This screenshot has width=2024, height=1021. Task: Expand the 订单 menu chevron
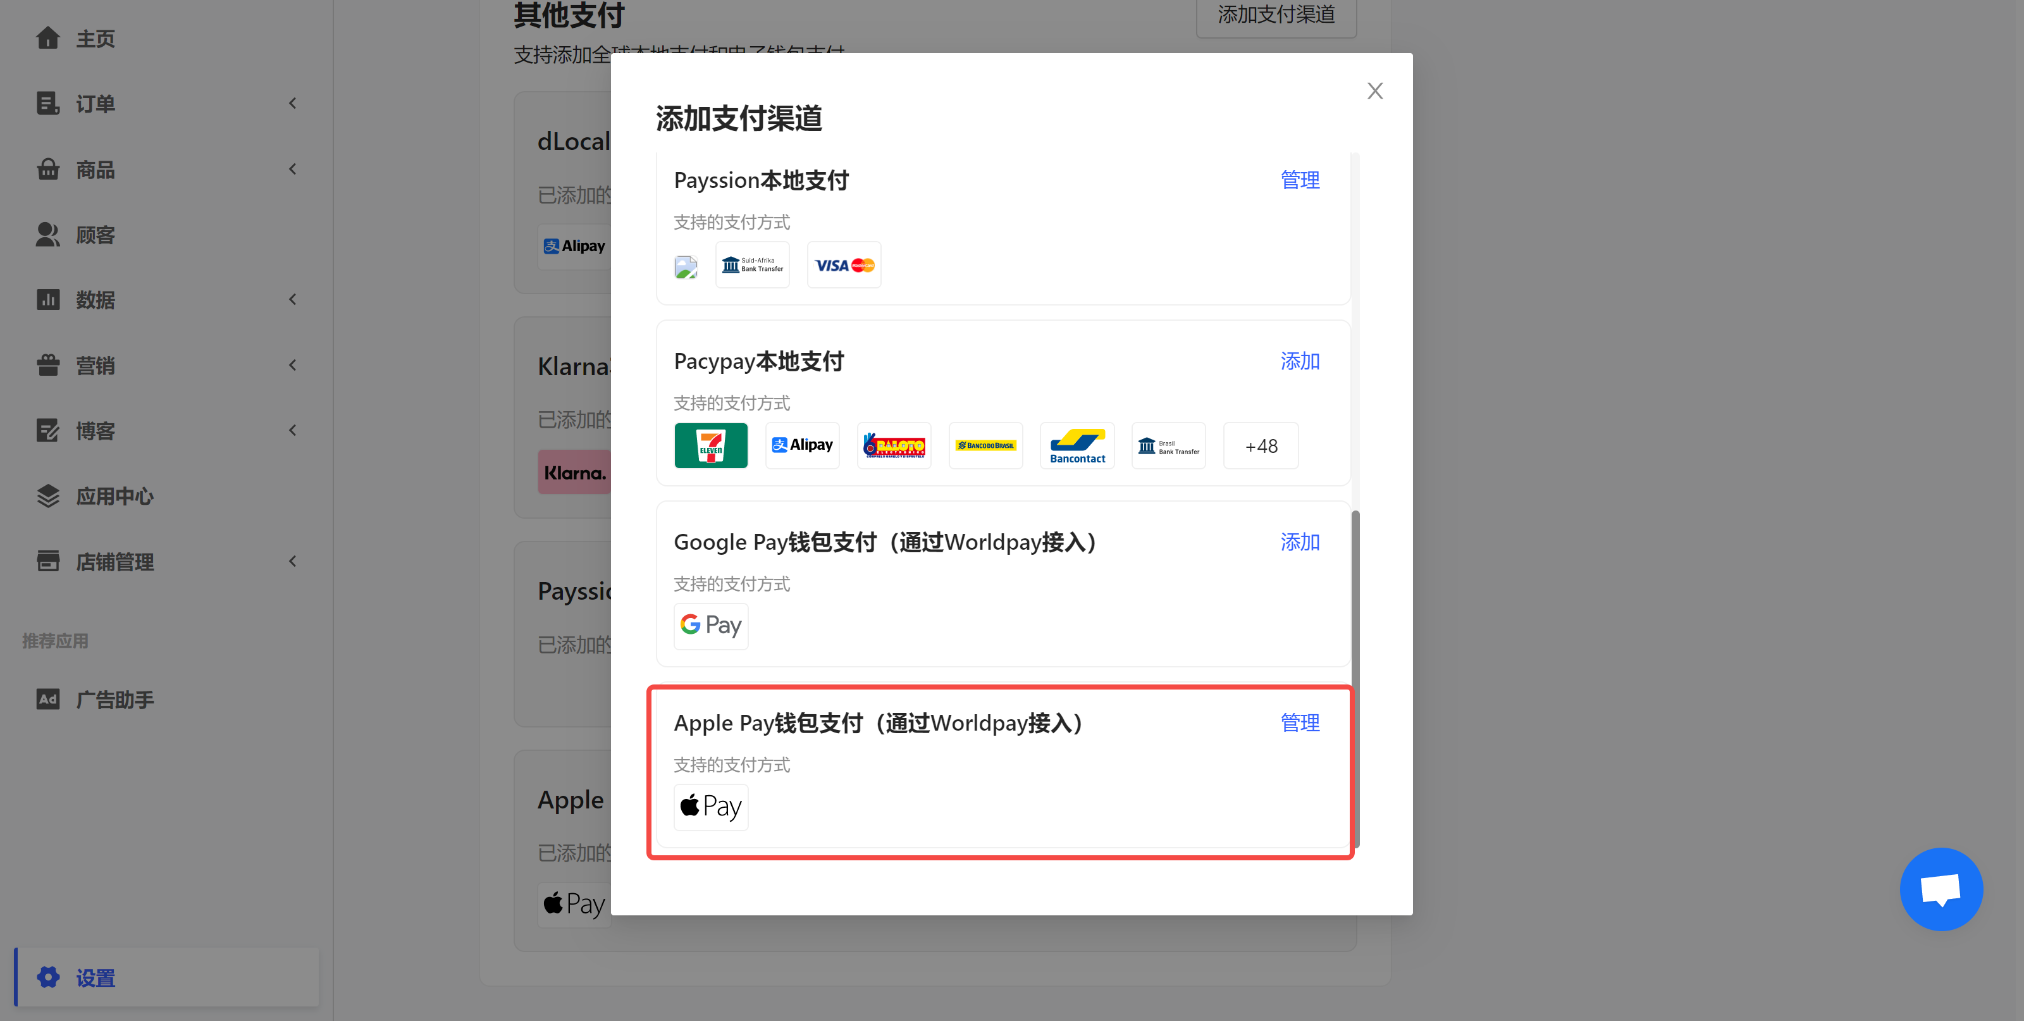click(x=292, y=103)
